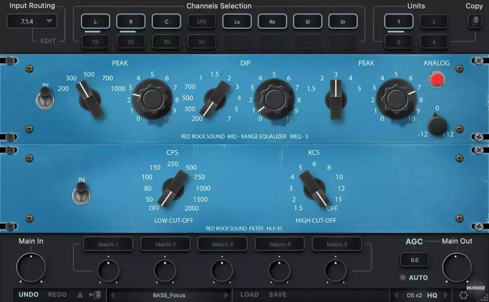Click the Main Out knob
489x302 pixels.
(x=457, y=267)
